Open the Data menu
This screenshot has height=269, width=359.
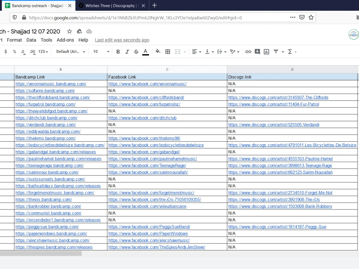[x=31, y=40]
